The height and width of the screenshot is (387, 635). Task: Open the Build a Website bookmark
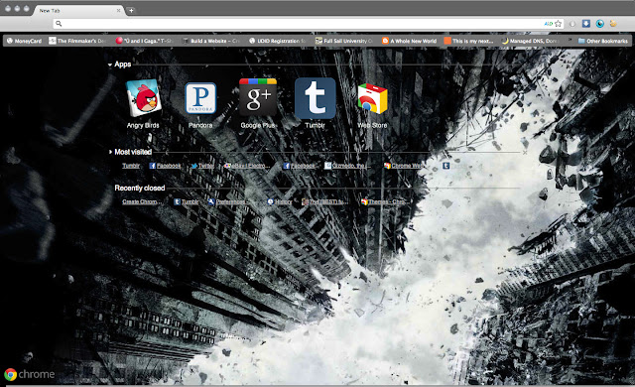point(211,41)
